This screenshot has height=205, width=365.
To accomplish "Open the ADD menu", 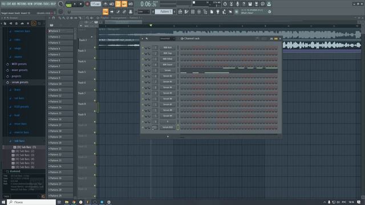I will 14,4.
